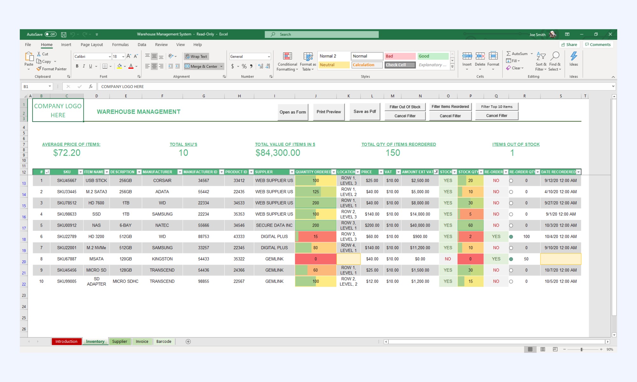637x382 pixels.
Task: Add a new sheet with plus icon
Action: pyautogui.click(x=188, y=342)
